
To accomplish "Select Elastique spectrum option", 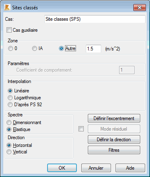I will pyautogui.click(x=9, y=129).
